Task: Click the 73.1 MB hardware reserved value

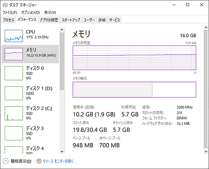Action: [183, 123]
